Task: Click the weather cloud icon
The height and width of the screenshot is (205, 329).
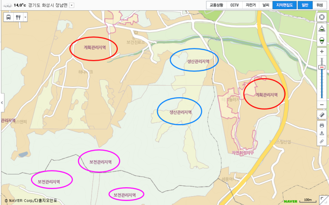Action: [8, 5]
